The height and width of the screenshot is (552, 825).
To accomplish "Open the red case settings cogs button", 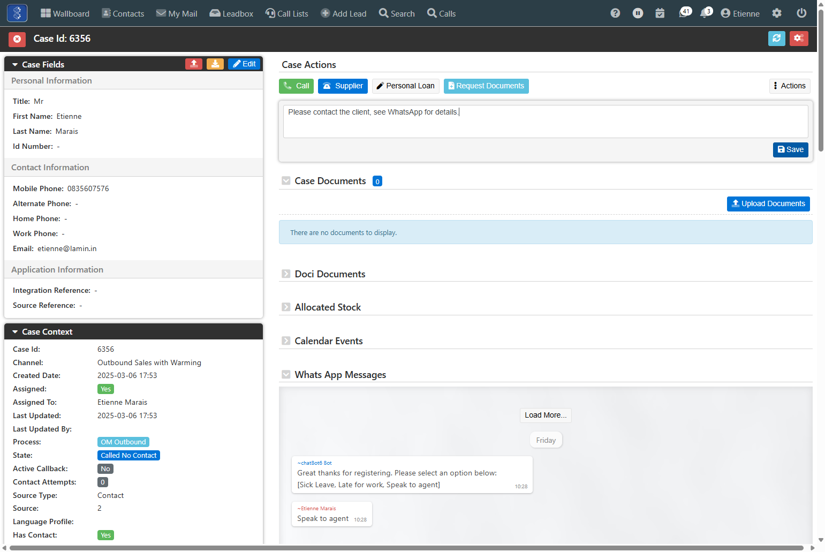I will click(799, 39).
